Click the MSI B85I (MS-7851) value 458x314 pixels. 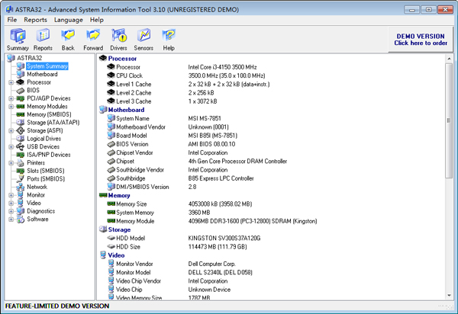tap(213, 136)
